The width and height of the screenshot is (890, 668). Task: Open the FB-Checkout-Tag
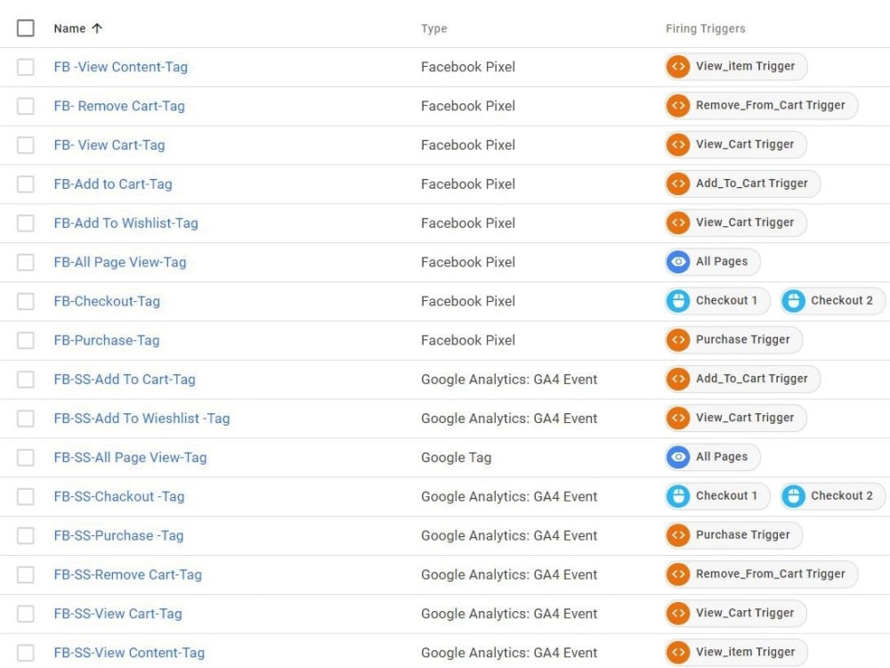(107, 301)
